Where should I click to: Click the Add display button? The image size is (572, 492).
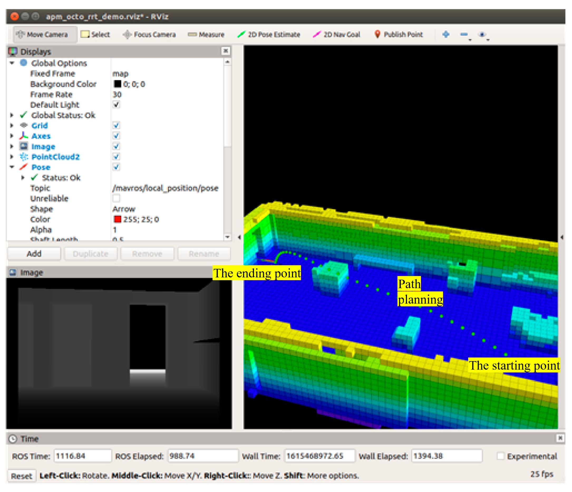pyautogui.click(x=34, y=254)
